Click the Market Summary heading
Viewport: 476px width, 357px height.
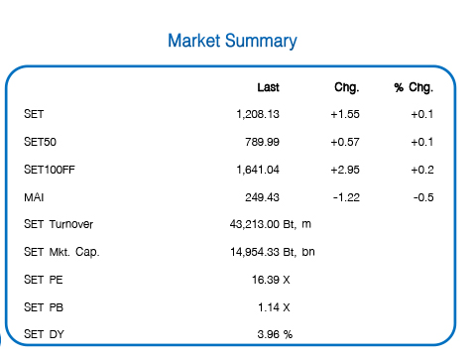[232, 41]
